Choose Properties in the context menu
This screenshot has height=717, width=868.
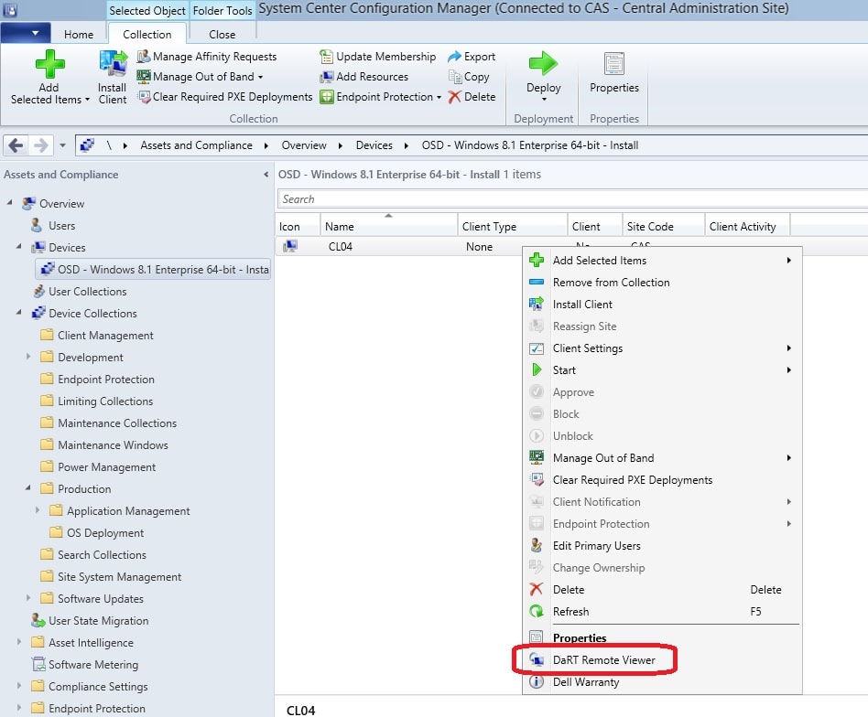tap(662, 638)
